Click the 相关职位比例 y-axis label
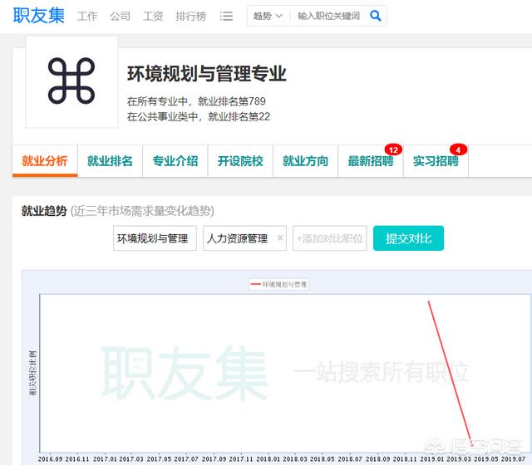 [33, 374]
